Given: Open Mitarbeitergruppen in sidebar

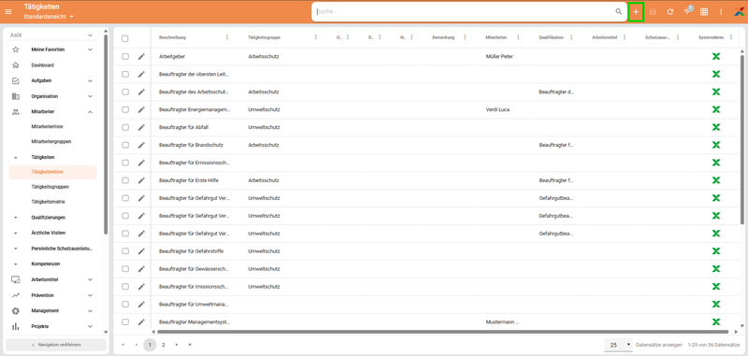Looking at the screenshot, I should (51, 142).
